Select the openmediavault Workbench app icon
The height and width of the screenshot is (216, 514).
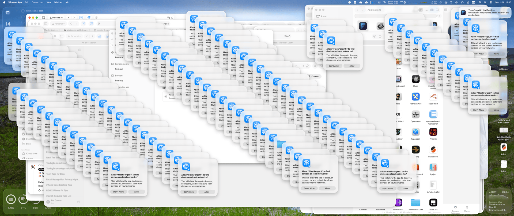click(x=433, y=114)
